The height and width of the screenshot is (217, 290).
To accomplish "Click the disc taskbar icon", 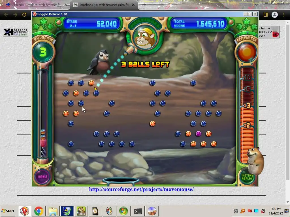I will coord(152,211).
